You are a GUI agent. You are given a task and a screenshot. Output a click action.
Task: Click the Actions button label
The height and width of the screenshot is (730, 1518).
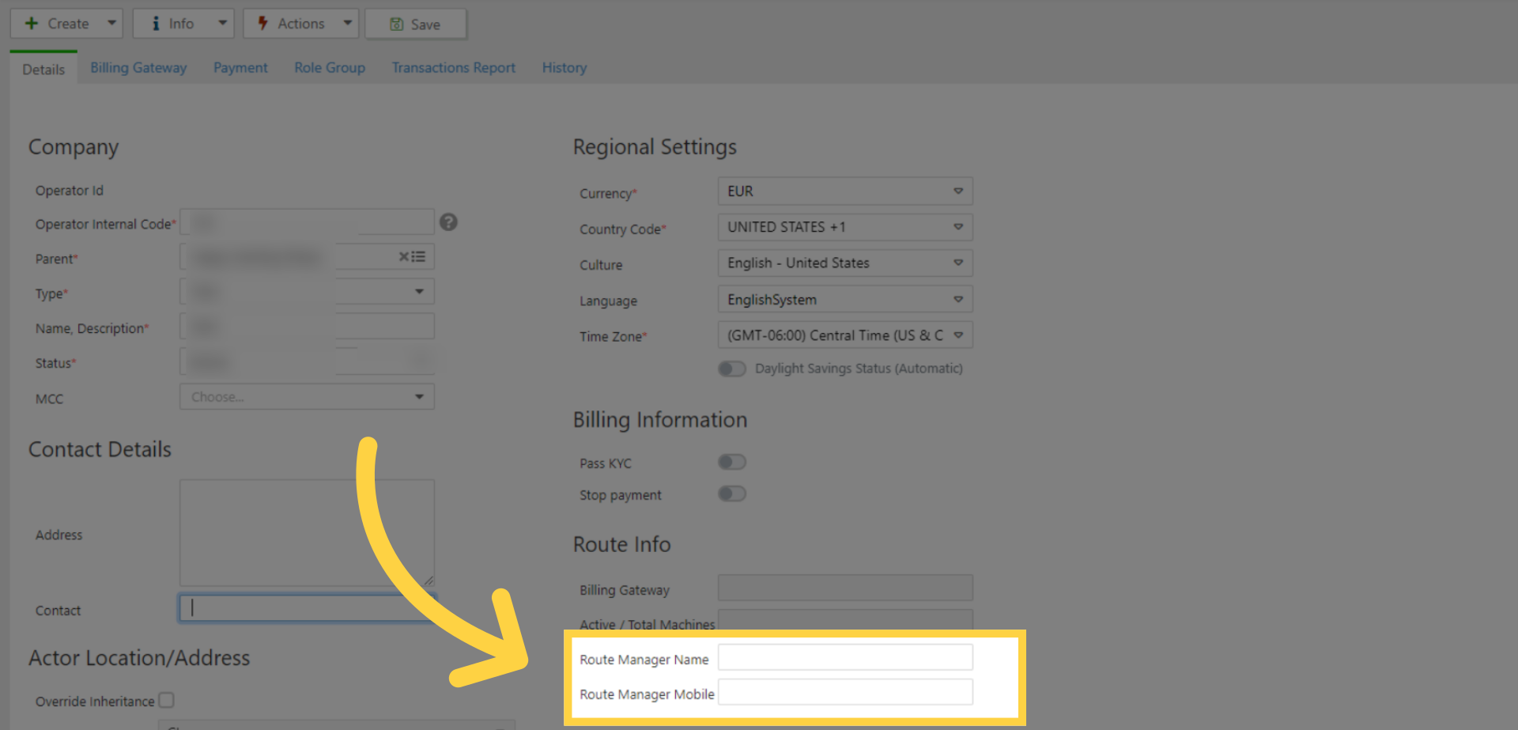coord(301,24)
